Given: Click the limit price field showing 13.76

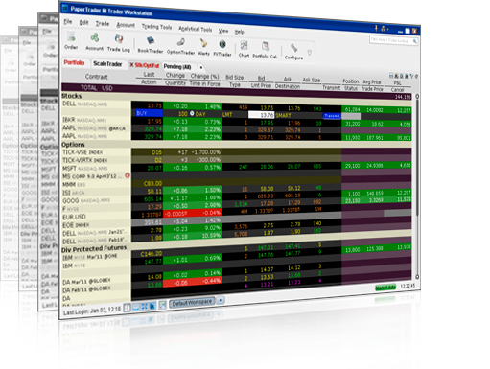Looking at the screenshot, I should [261, 114].
